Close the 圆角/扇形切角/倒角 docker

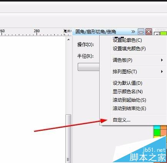click(x=149, y=31)
